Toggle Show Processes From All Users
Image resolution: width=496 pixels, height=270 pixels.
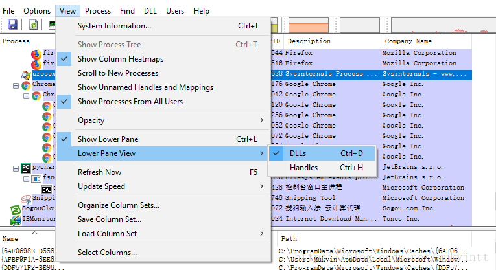[163, 102]
